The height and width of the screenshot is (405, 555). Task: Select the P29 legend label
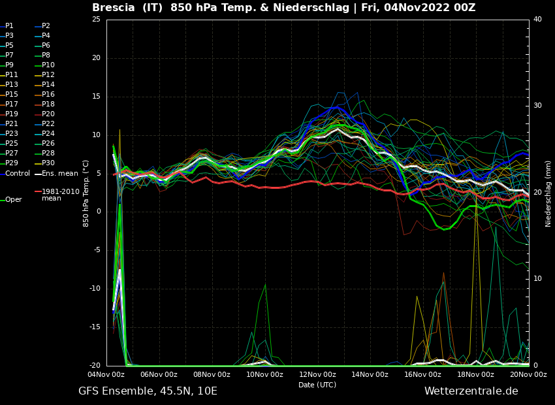point(11,163)
